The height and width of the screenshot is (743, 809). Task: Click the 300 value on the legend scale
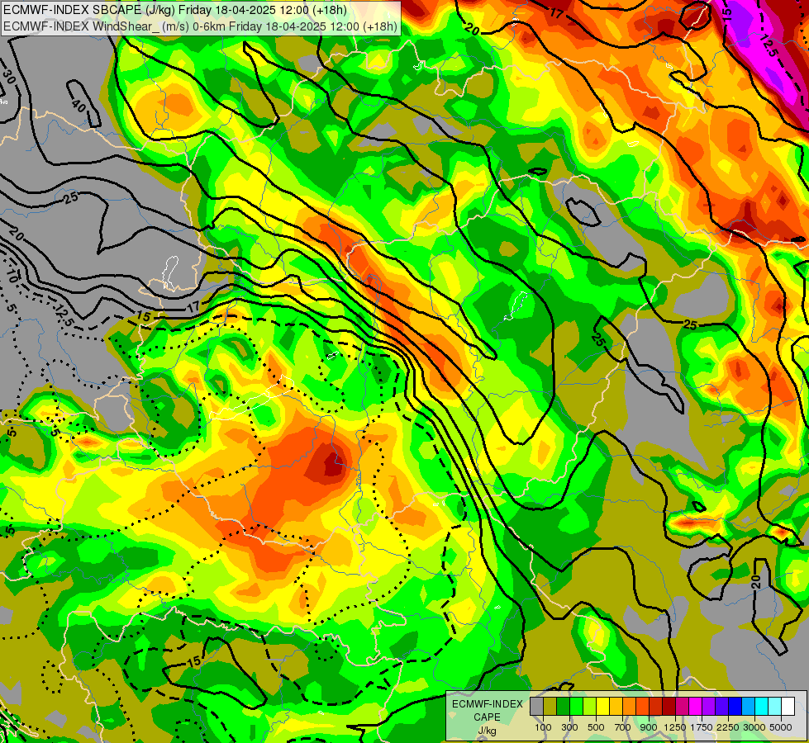pos(569,727)
